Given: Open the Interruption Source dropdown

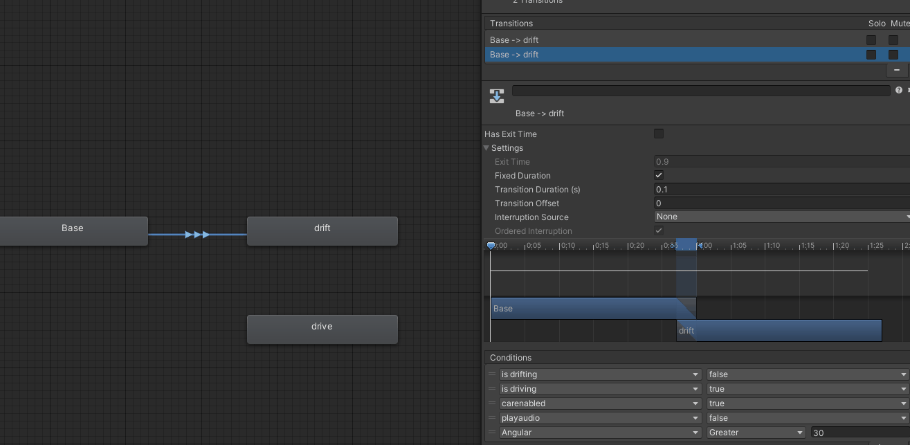Looking at the screenshot, I should tap(782, 217).
